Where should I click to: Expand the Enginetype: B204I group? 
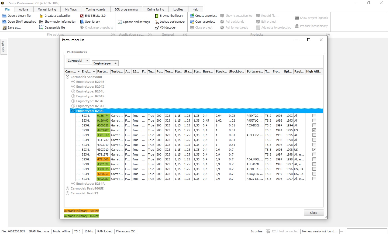[73, 87]
